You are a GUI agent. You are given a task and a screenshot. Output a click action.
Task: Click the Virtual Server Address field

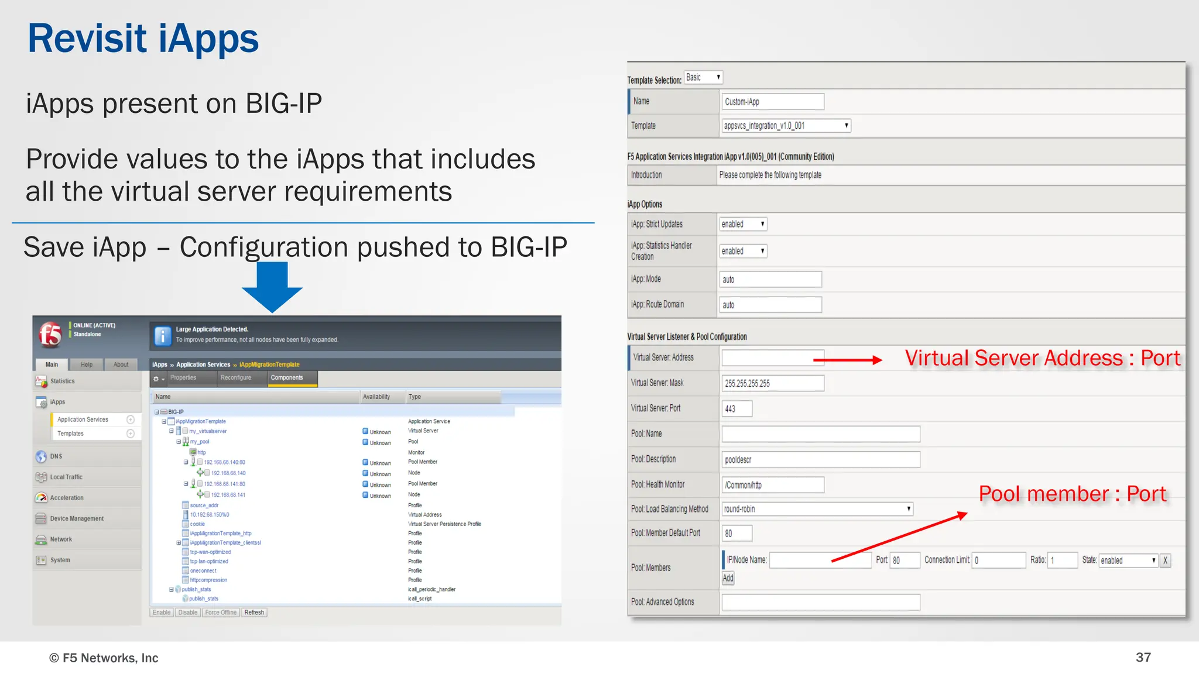(773, 358)
